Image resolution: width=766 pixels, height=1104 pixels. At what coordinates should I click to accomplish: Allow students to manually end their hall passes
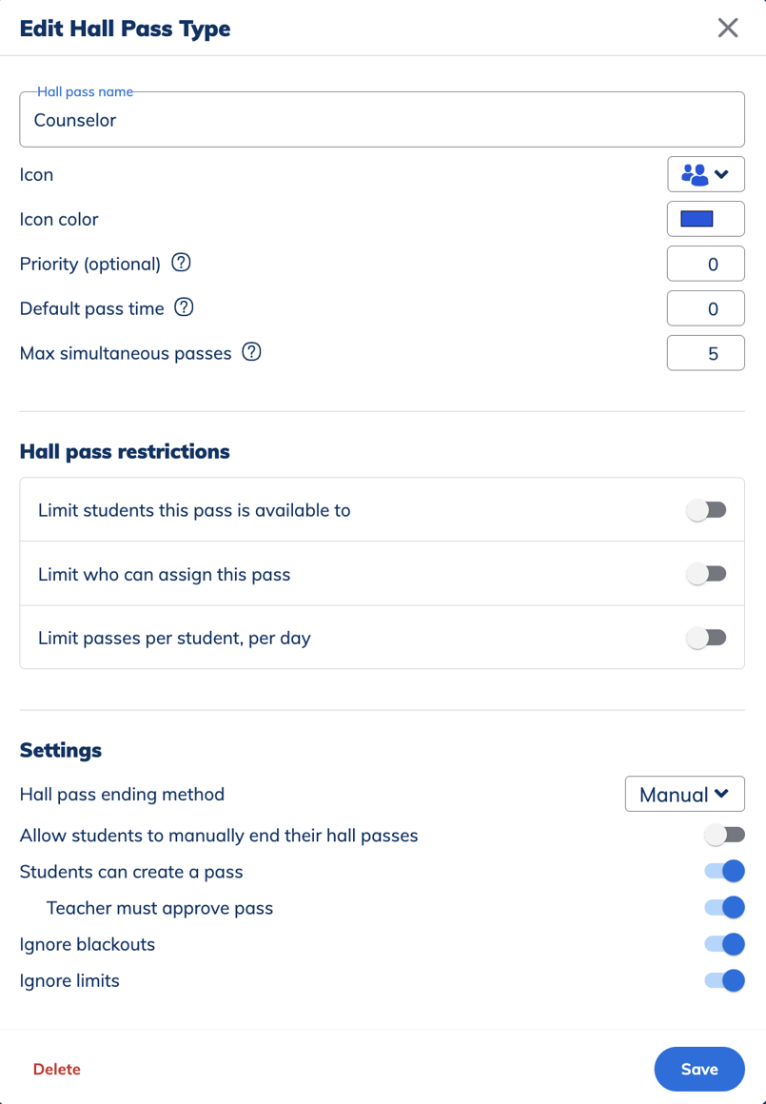point(725,835)
